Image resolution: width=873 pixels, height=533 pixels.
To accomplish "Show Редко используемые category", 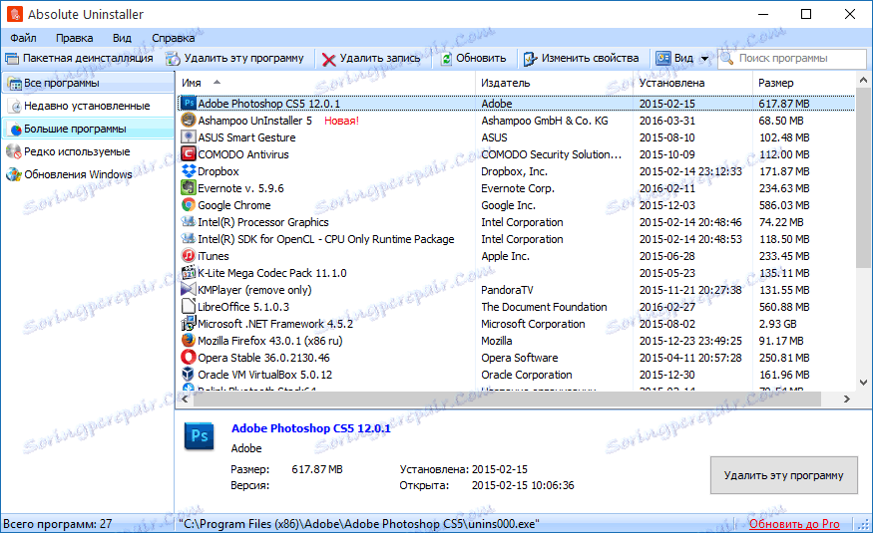I will click(89, 151).
